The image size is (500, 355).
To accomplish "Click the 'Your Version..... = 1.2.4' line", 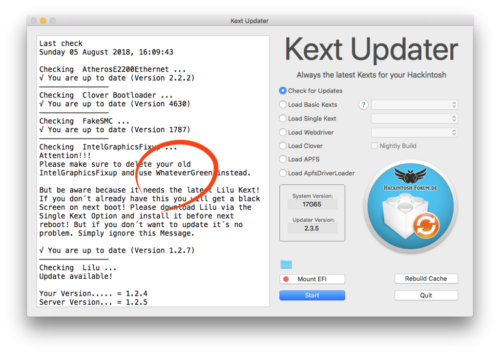I will [93, 294].
